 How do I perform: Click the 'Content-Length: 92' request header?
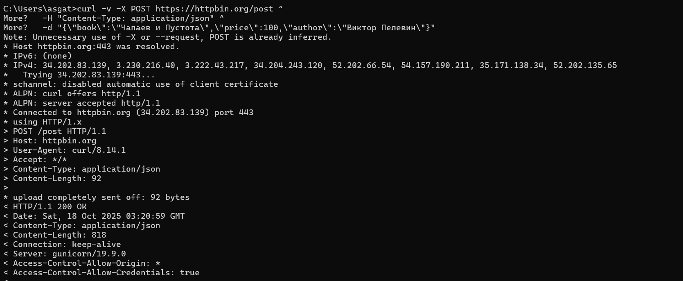coord(57,178)
